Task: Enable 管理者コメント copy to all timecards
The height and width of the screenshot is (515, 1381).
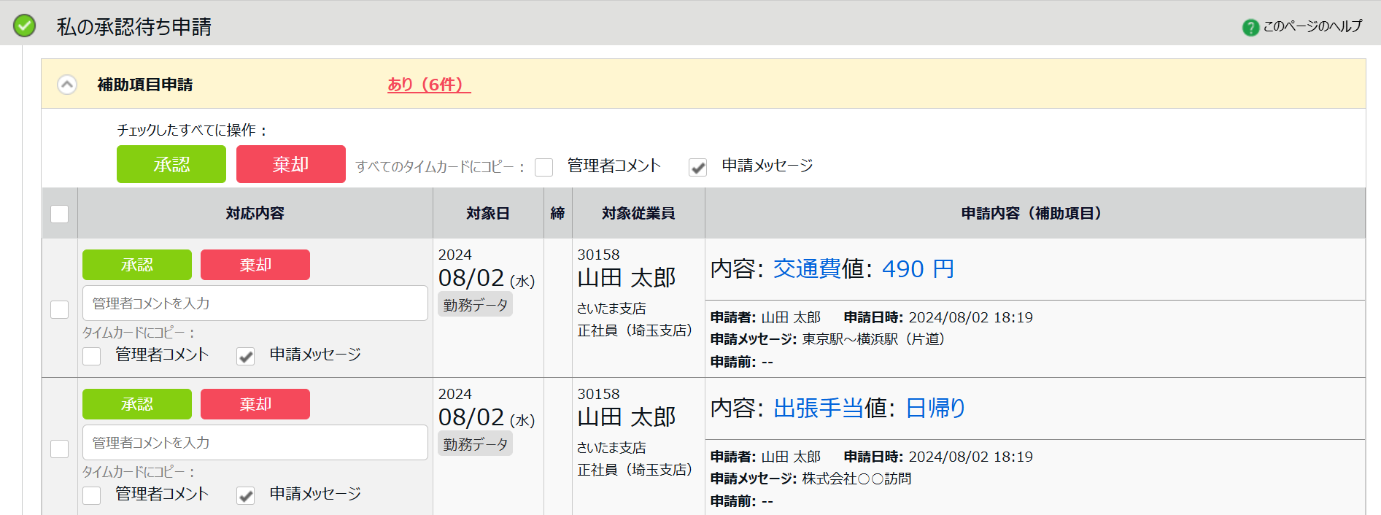Action: 543,168
